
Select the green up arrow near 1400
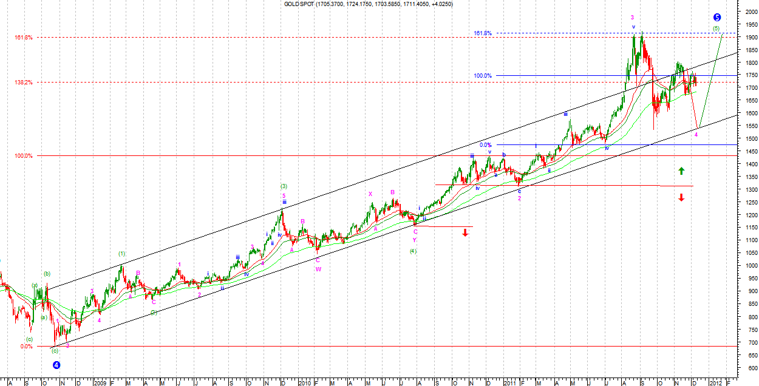(x=681, y=171)
